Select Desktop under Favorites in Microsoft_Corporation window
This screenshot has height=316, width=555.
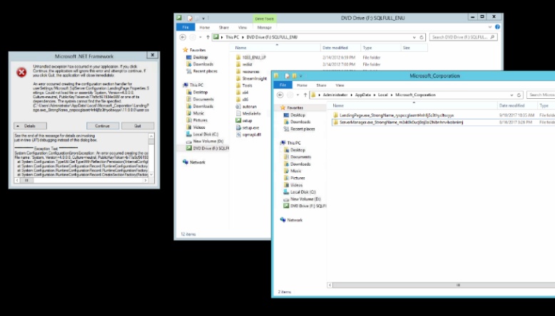(x=295, y=115)
